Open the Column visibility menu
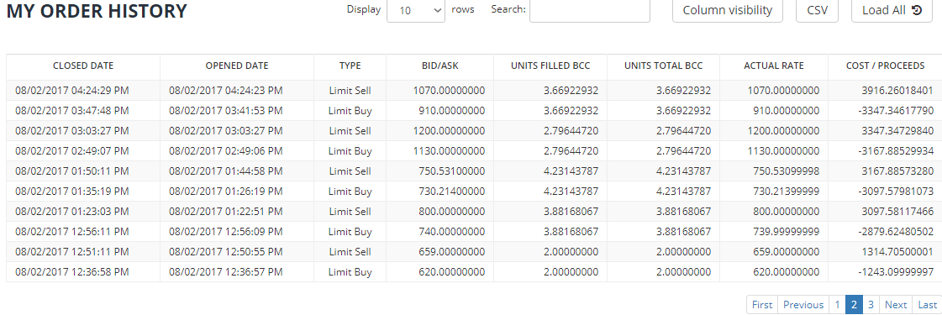The height and width of the screenshot is (315, 942). click(728, 10)
